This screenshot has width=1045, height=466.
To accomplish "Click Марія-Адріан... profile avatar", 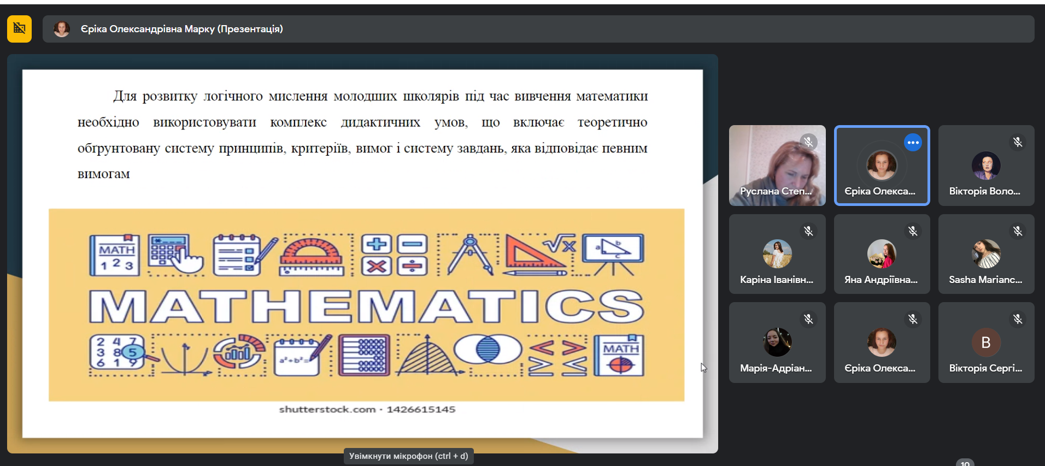I will click(777, 342).
